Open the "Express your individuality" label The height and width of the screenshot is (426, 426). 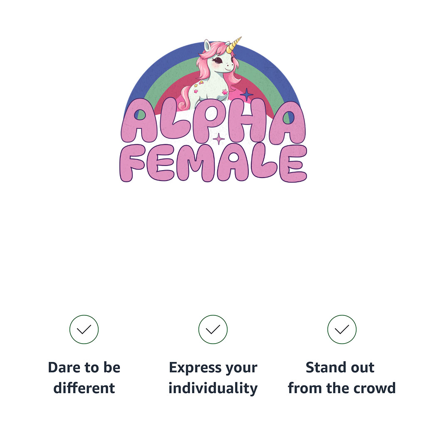point(213,377)
